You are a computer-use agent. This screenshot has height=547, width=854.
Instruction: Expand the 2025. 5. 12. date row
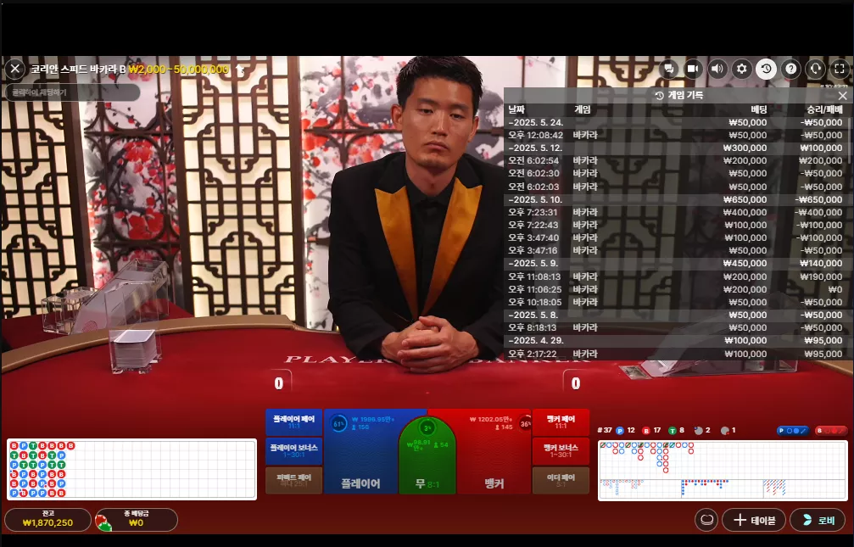click(677, 148)
